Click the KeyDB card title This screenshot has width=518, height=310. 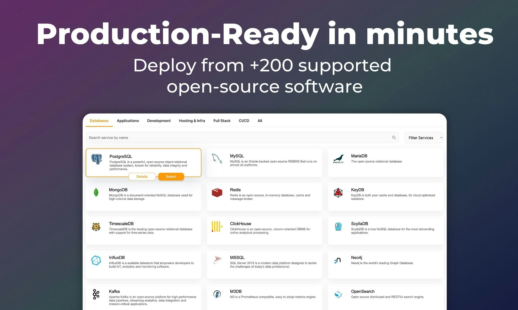357,190
